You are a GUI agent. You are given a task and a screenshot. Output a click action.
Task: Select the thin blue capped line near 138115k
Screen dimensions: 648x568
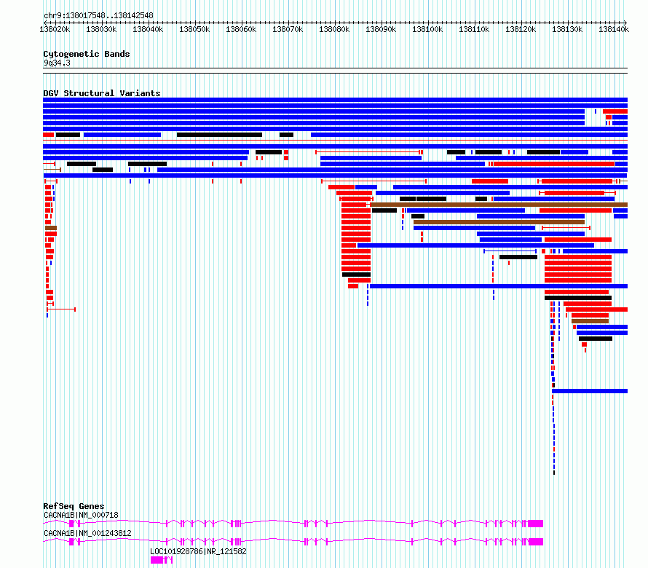(x=510, y=251)
